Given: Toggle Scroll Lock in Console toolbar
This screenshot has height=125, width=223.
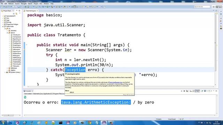Looking at the screenshot, I should (x=193, y=91).
